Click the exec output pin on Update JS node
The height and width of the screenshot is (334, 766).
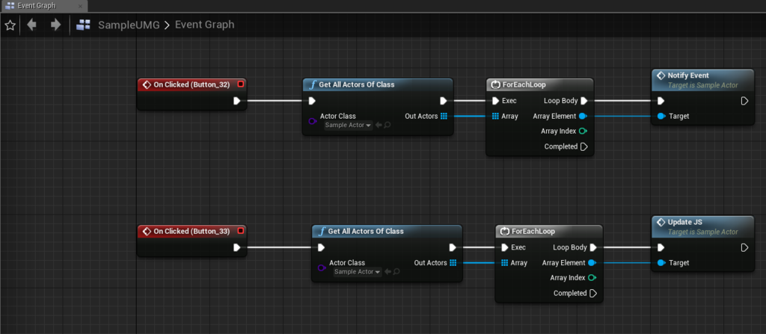(744, 247)
